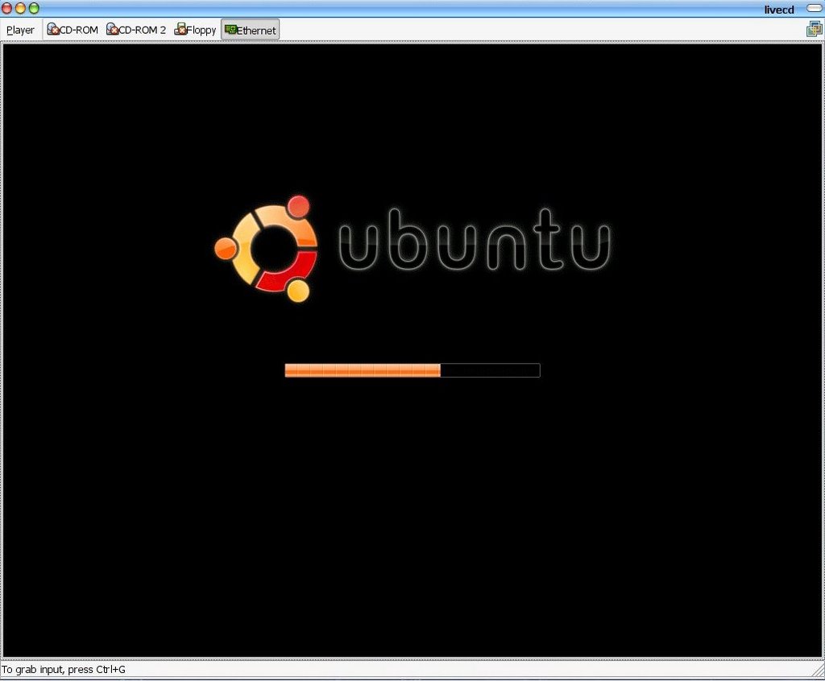Viewport: 825px width, 681px height.
Task: Click the Ubuntu boot progress bar
Action: click(x=412, y=370)
